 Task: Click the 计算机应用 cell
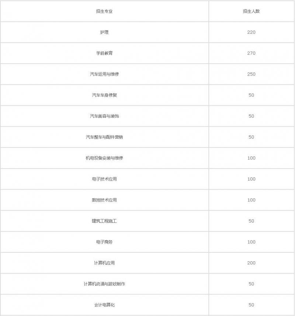[x=104, y=263]
